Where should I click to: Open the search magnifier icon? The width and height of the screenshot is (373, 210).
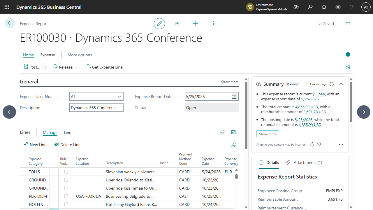point(310,7)
